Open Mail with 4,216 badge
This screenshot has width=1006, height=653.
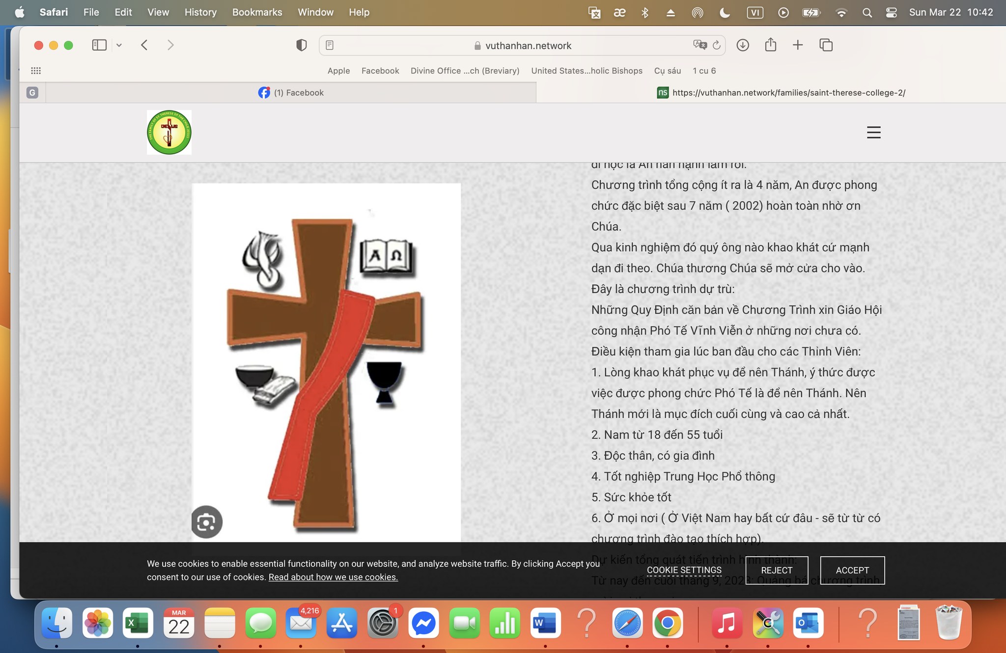point(301,623)
